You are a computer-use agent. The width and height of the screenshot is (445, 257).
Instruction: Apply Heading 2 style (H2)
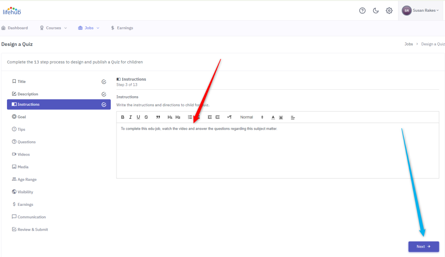(x=178, y=117)
